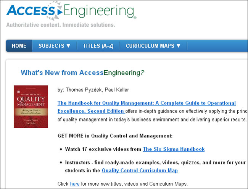The image size is (248, 189).
Task: Open the HOME tab
Action: click(19, 46)
